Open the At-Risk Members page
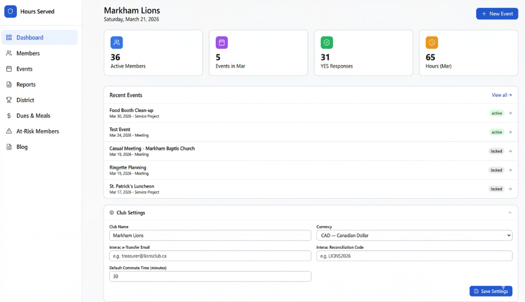The image size is (525, 302). (39, 131)
